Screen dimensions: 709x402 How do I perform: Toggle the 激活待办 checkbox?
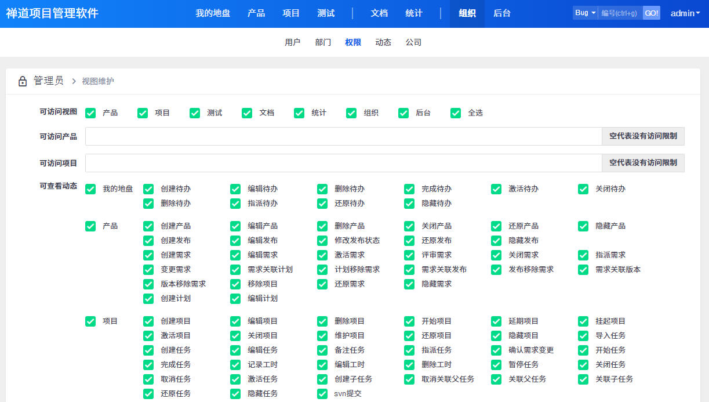pyautogui.click(x=496, y=189)
